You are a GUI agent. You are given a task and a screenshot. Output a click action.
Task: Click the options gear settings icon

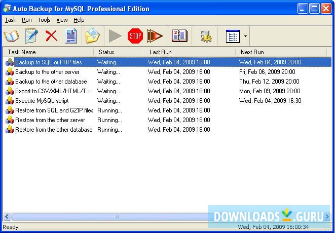point(206,36)
